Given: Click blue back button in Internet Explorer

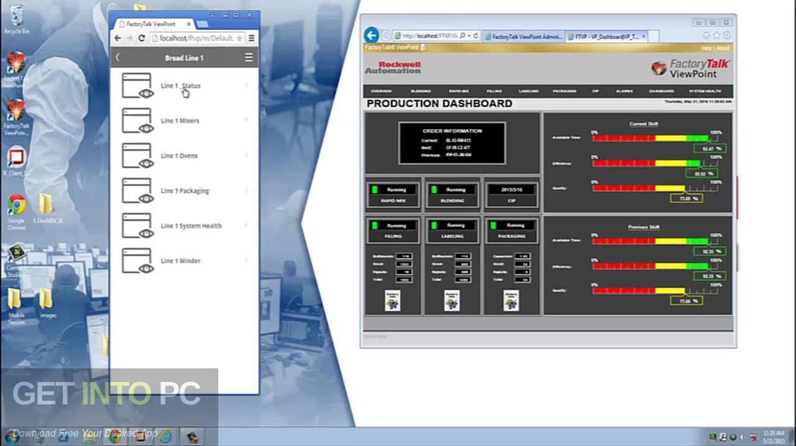Looking at the screenshot, I should click(x=371, y=35).
